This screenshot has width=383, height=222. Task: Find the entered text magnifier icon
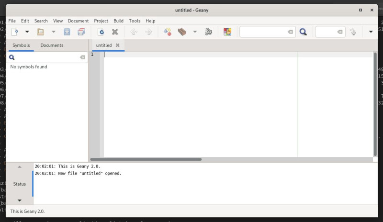click(x=303, y=32)
